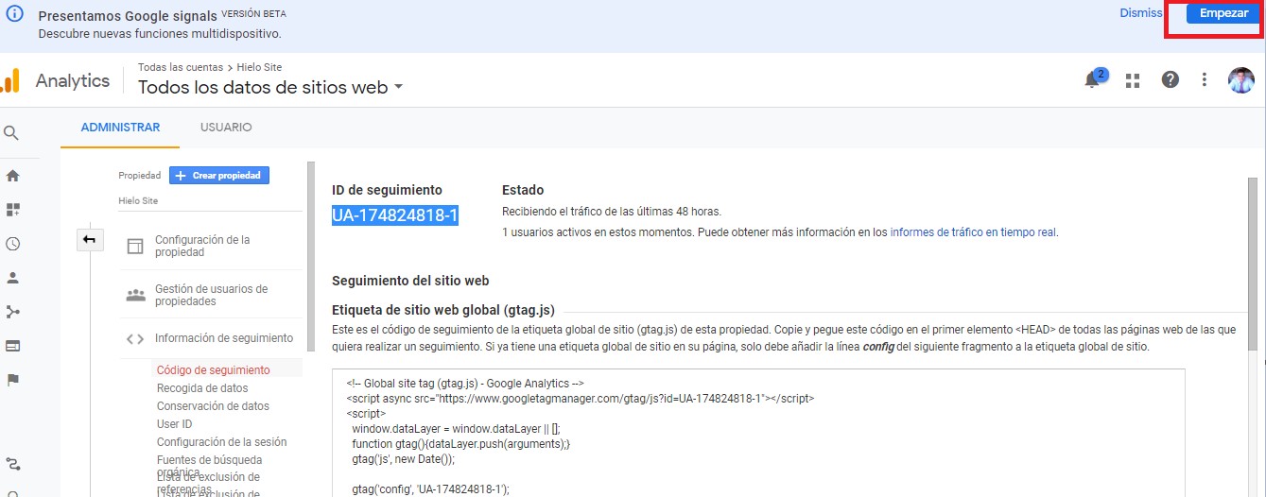
Task: Click the search magnifier icon in sidebar
Action: pos(12,133)
